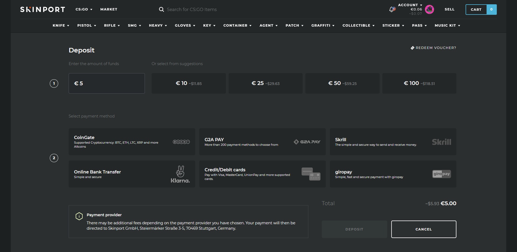Expand the CS:GO game dropdown
The width and height of the screenshot is (517, 252).
(84, 9)
